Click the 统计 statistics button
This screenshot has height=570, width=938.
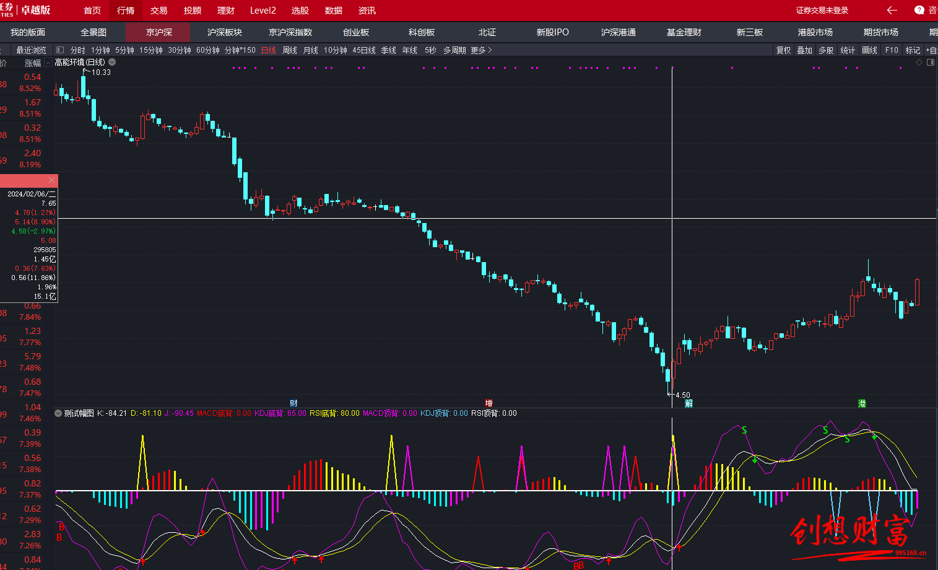pyautogui.click(x=848, y=50)
